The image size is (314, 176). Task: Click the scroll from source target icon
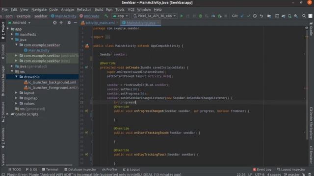[x=54, y=23]
